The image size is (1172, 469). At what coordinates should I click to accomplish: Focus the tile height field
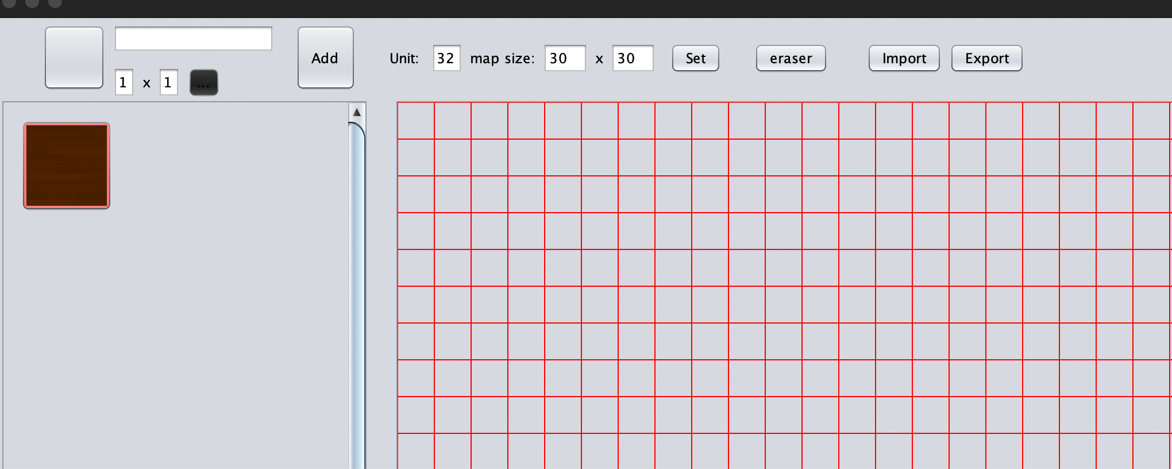pos(169,82)
